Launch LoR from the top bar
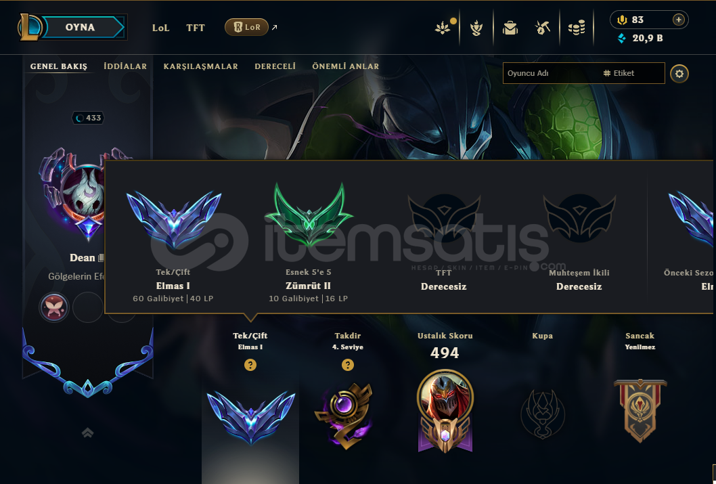 pyautogui.click(x=246, y=27)
